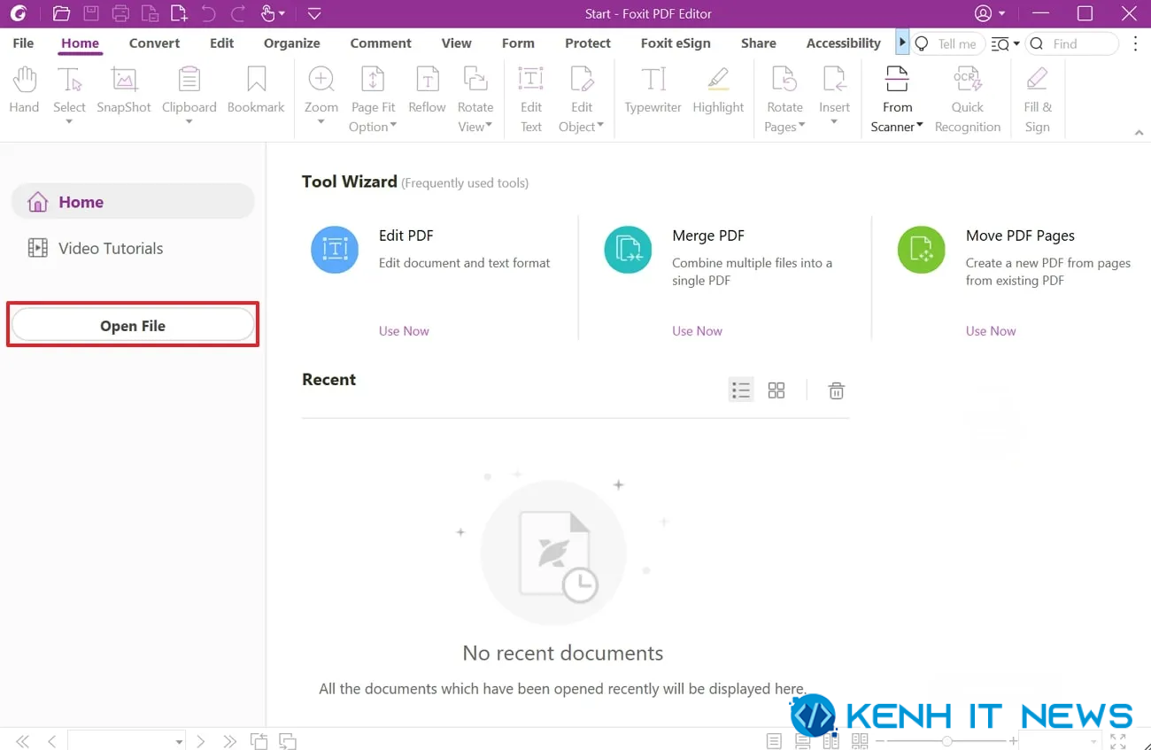The height and width of the screenshot is (750, 1151).
Task: Pick the Highlight tool
Action: (718, 90)
